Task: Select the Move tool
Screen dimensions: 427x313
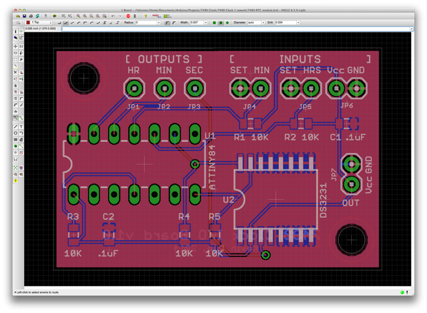Action: (x=16, y=47)
